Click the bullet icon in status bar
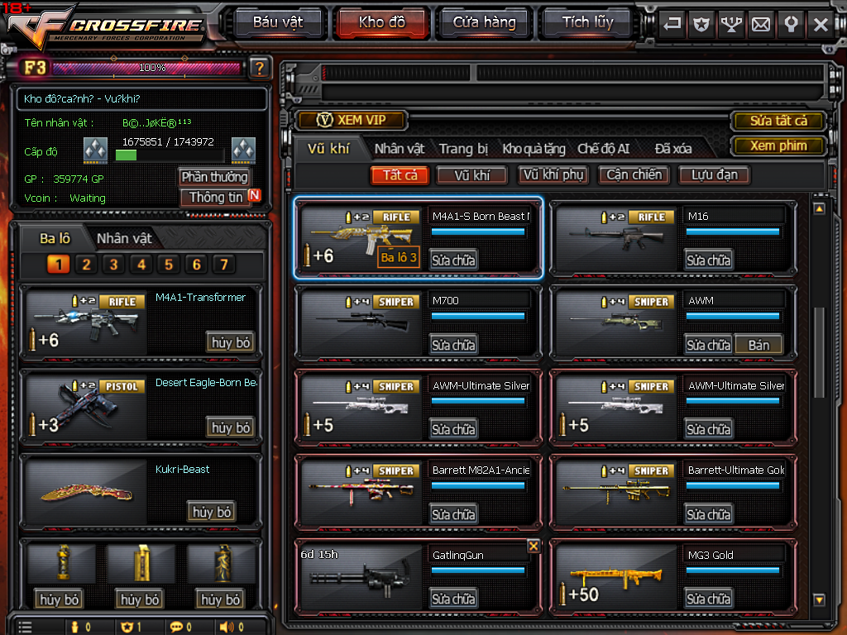Screen dimensions: 847x635 point(75,627)
